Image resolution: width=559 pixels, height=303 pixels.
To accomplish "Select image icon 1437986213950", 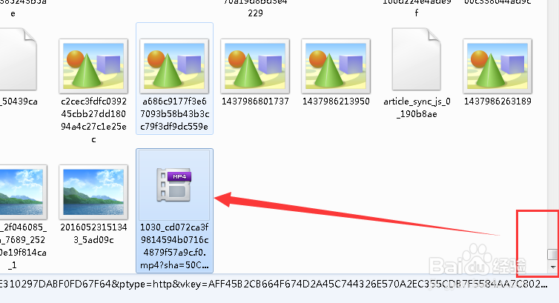I will click(336, 66).
